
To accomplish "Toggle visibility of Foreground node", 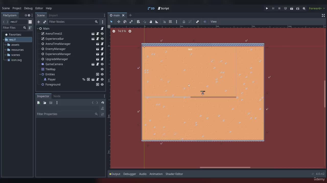I will point(102,84).
